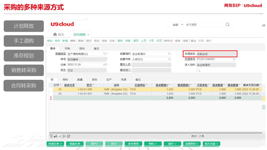
Task: Switch to the 首页 tab
Action: click(x=59, y=34)
